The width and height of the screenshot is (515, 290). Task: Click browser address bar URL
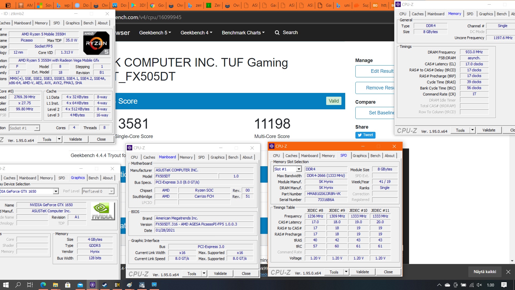coord(148,17)
